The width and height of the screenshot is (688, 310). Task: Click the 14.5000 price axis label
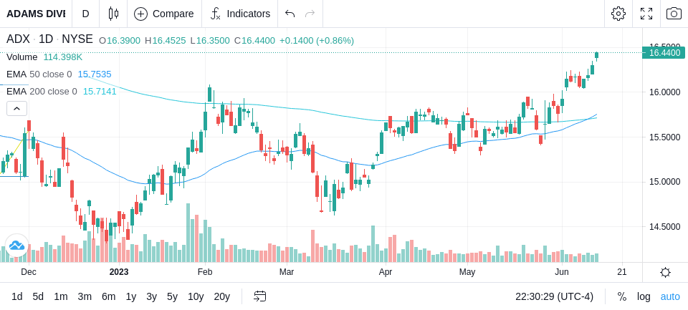point(664,227)
